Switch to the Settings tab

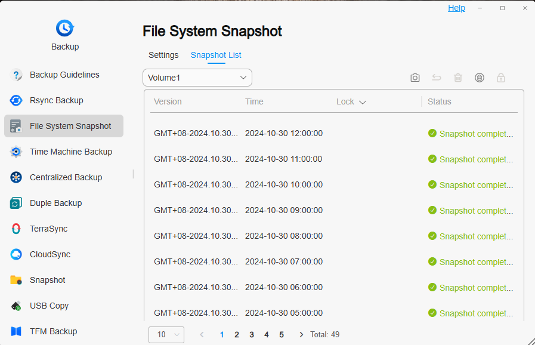(x=163, y=55)
